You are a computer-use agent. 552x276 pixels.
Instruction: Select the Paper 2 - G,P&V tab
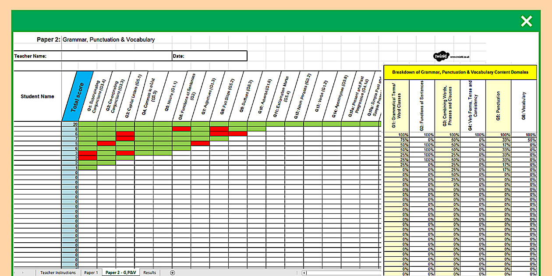tap(121, 272)
